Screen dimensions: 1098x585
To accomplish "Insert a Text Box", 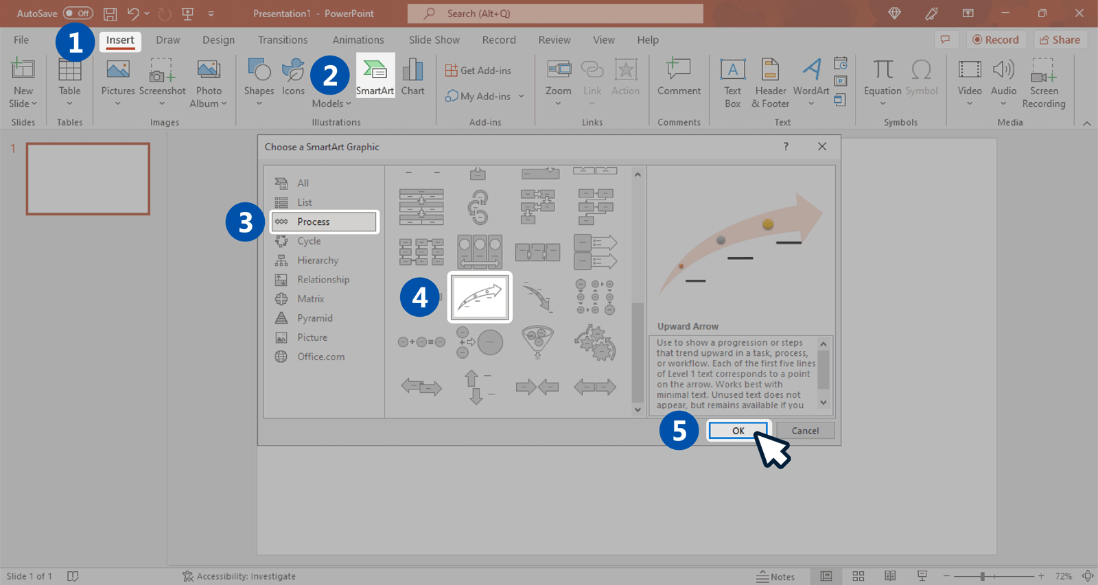I will [733, 83].
